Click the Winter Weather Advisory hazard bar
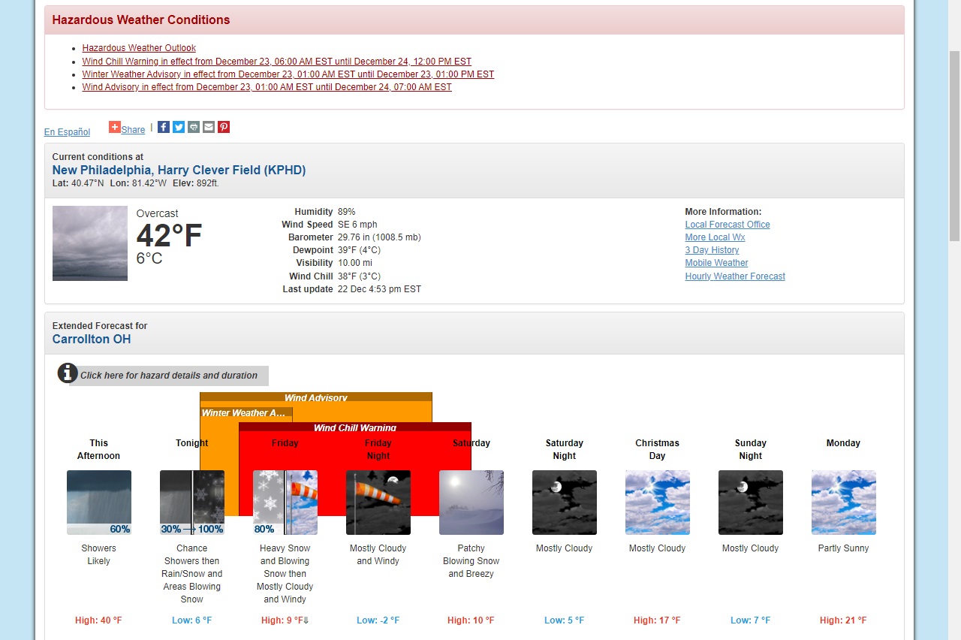The image size is (961, 640). point(246,412)
